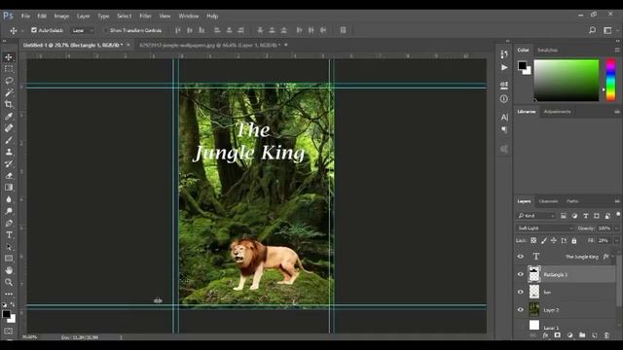623x350 pixels.
Task: Select the Gradient tool
Action: pyautogui.click(x=9, y=188)
